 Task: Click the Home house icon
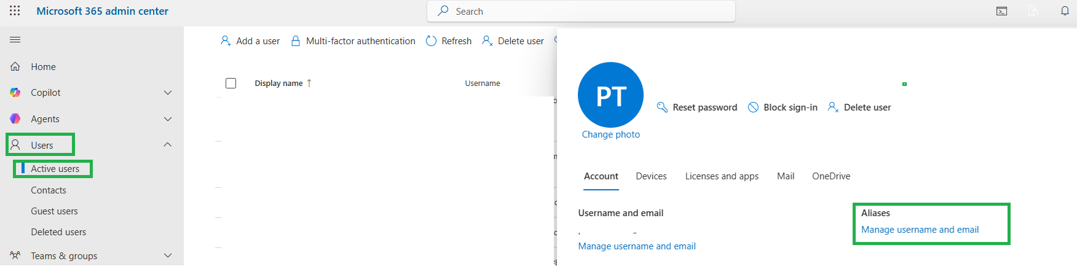15,66
